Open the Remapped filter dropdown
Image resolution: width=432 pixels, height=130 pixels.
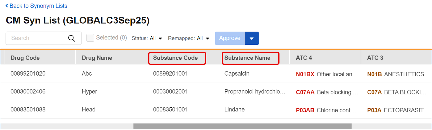click(x=189, y=38)
